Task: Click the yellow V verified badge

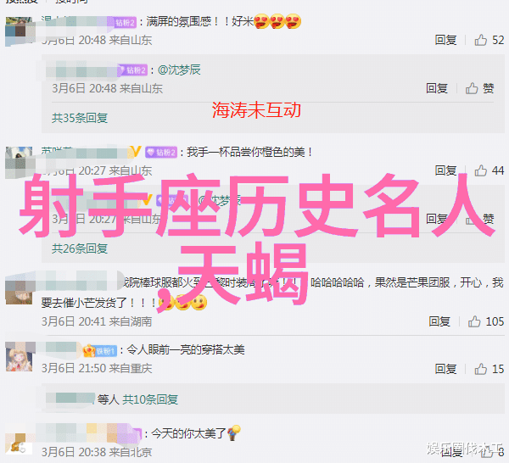Action: pos(135,152)
